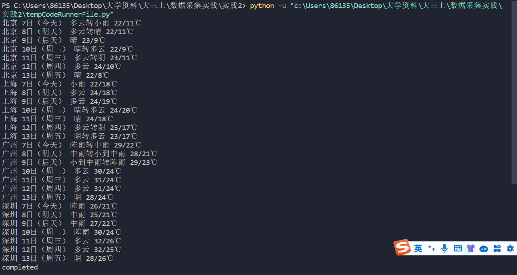
Task: Open the Sogou soft keyboard icon
Action: tap(458, 248)
